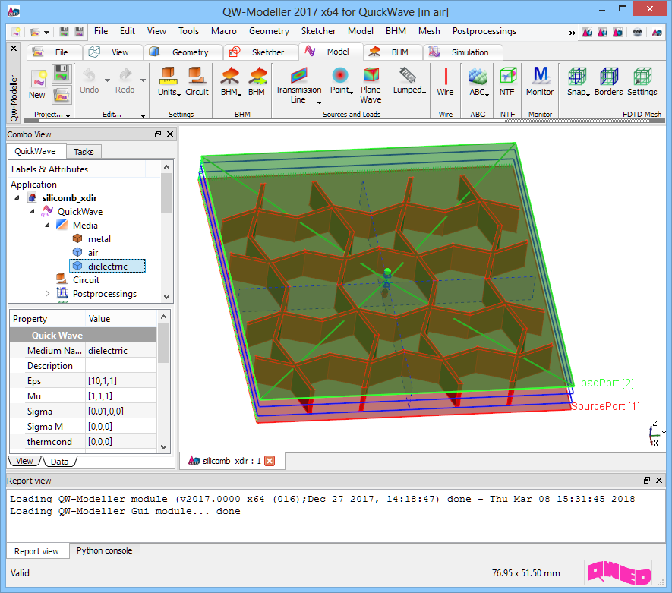Open the Geometry menu
Screen dimensions: 672x593
click(269, 31)
